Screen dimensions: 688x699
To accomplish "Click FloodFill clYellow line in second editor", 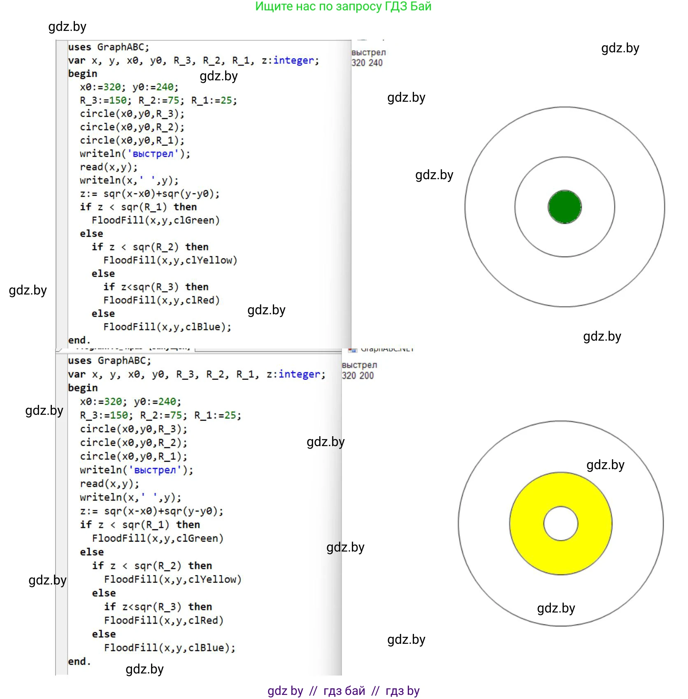I will pos(172,579).
